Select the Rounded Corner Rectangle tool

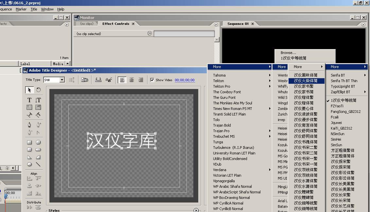pyautogui.click(x=29, y=150)
